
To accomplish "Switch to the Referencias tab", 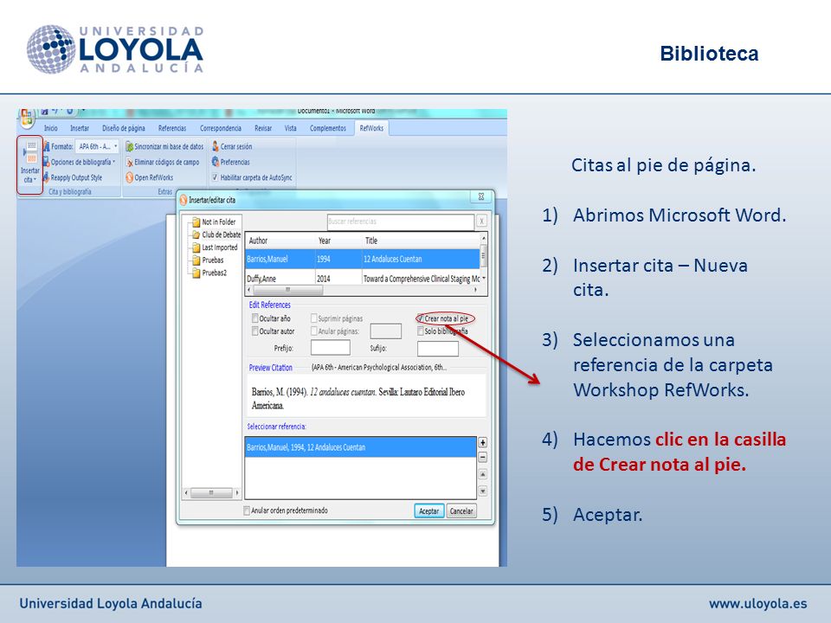I will 172,128.
